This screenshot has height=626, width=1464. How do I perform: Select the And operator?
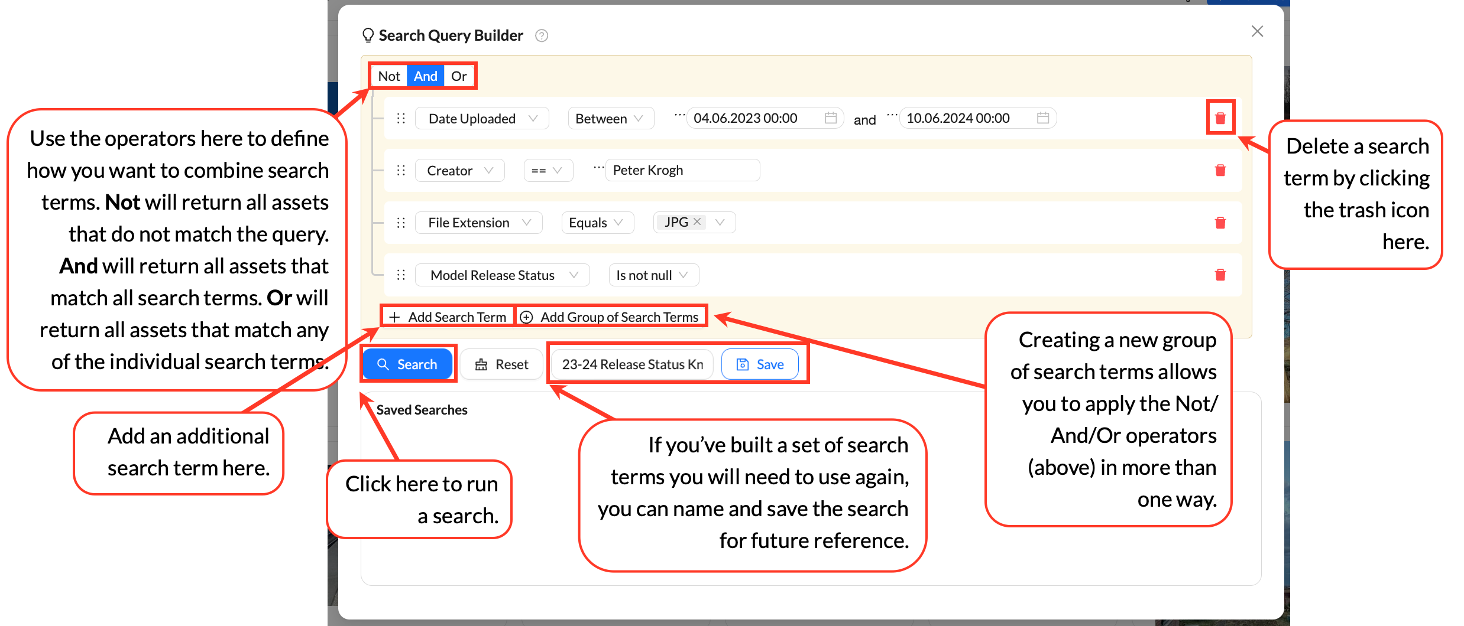click(x=425, y=76)
